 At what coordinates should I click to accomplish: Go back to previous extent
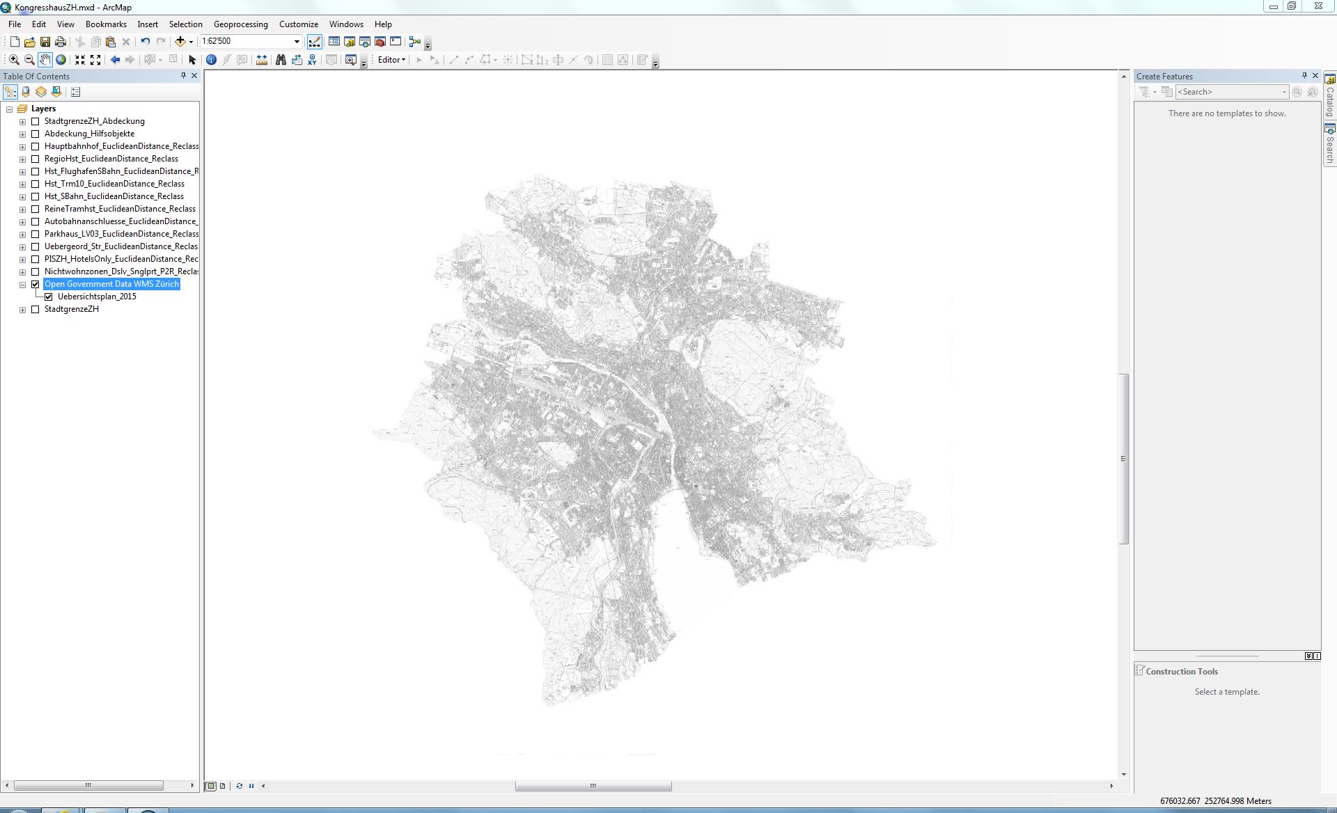[115, 60]
